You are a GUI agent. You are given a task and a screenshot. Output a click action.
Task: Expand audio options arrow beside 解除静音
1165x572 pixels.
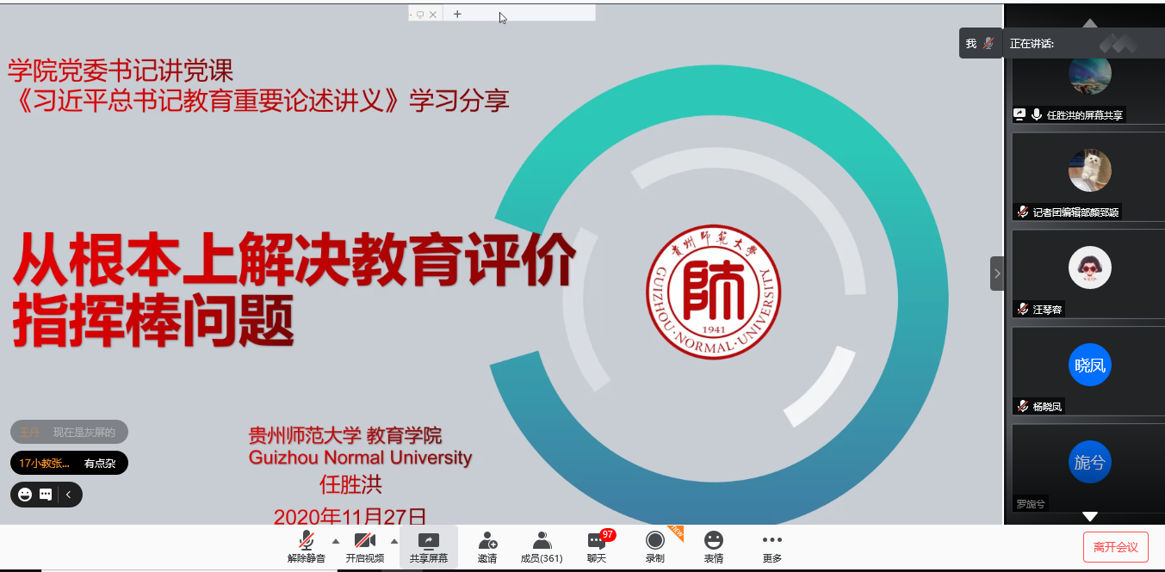336,541
